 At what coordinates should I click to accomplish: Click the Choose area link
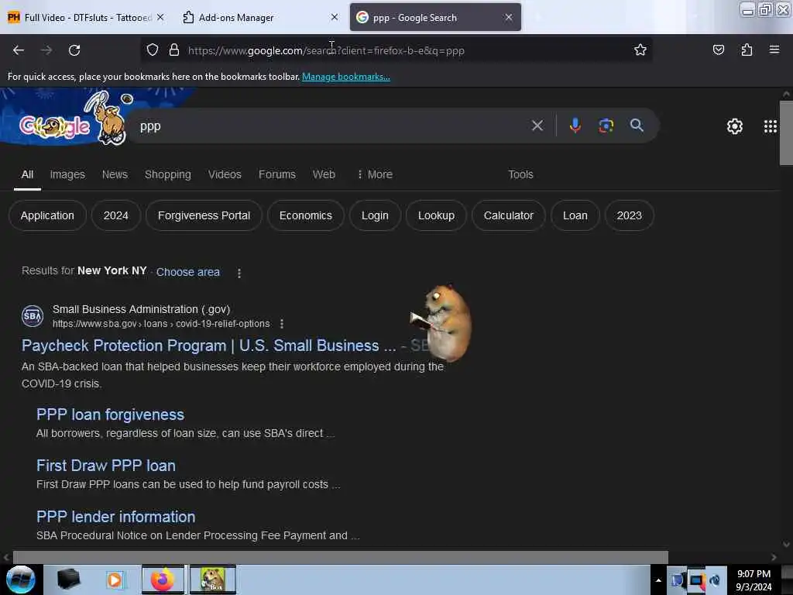click(187, 272)
